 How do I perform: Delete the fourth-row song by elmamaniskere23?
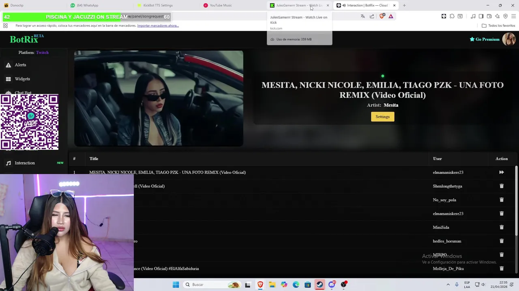(x=502, y=213)
